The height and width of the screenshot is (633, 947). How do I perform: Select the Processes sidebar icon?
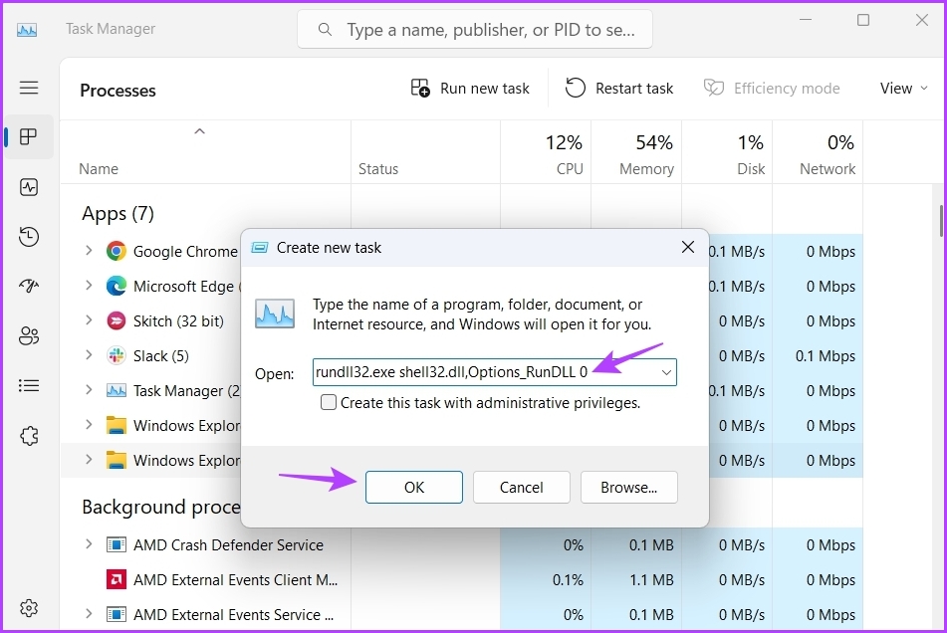[29, 137]
